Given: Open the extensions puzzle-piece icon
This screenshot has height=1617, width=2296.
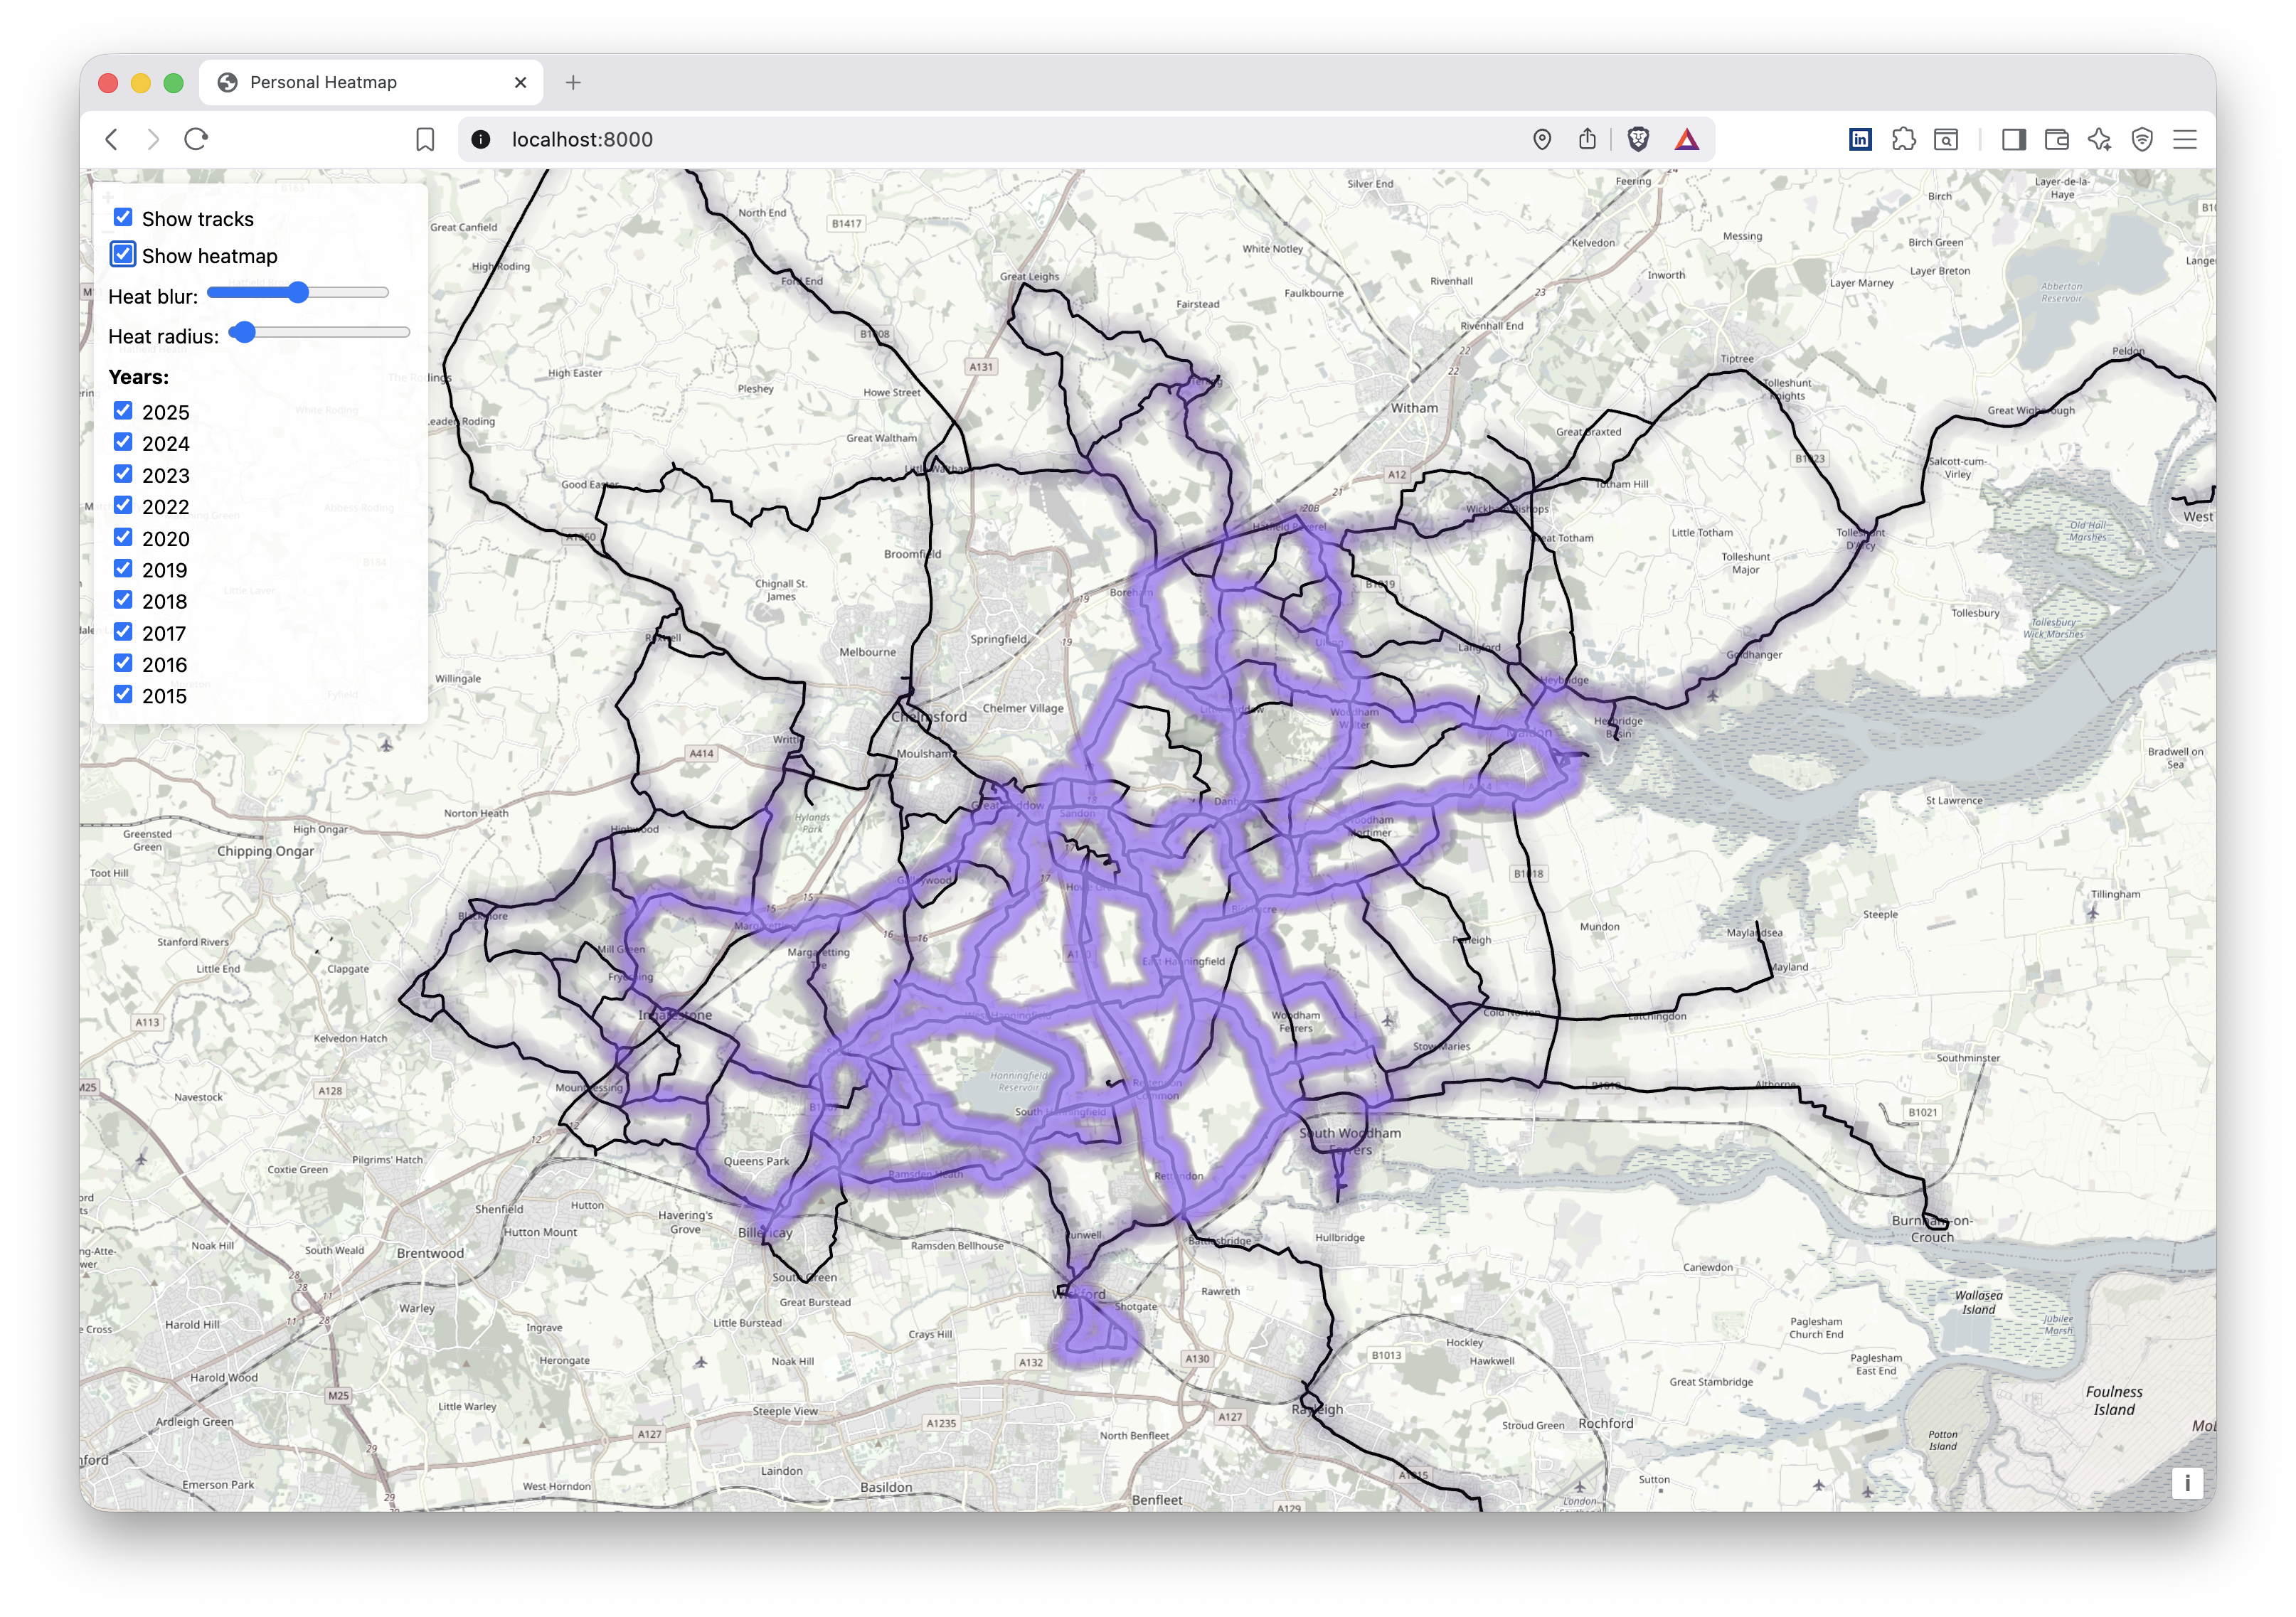Looking at the screenshot, I should pyautogui.click(x=1903, y=139).
